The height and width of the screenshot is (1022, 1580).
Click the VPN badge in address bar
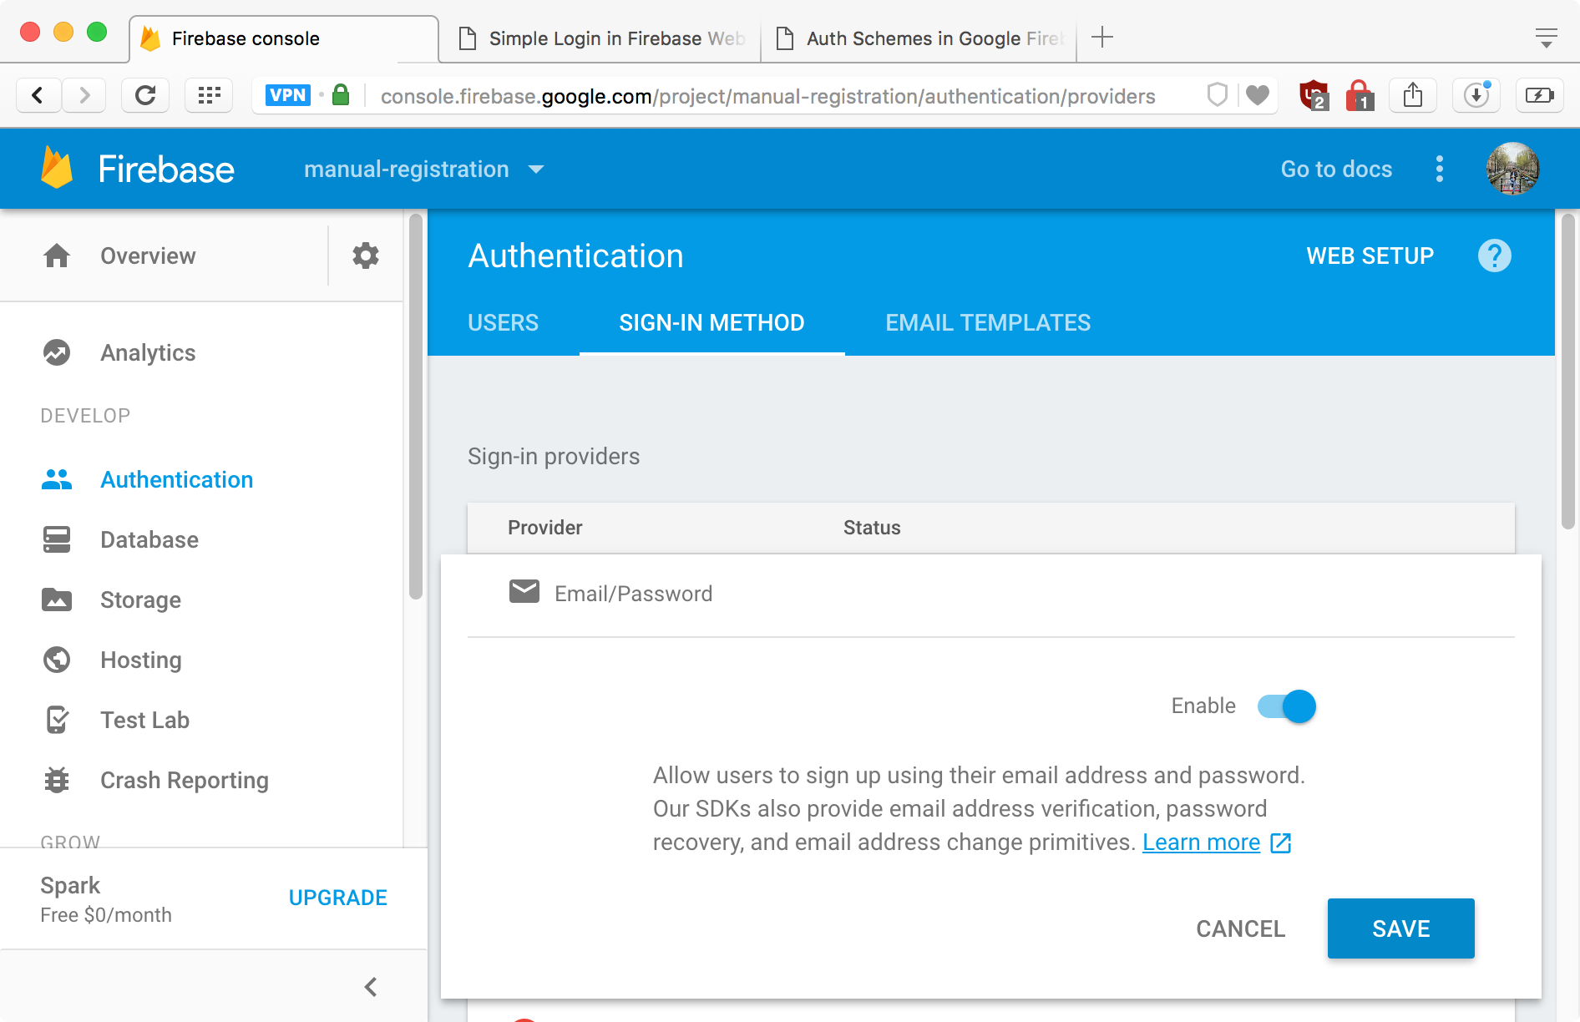288,95
